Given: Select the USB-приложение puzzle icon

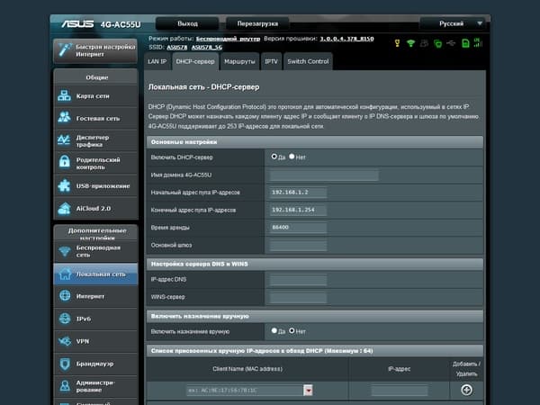Looking at the screenshot, I should [x=65, y=185].
